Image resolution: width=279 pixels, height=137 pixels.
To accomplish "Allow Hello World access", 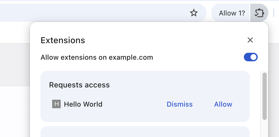I will tap(223, 104).
